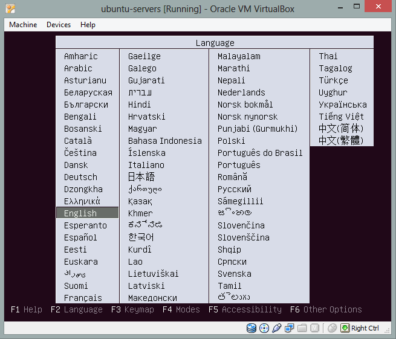This screenshot has width=396, height=339.
Task: Choose Português do Brasil language
Action: (260, 153)
